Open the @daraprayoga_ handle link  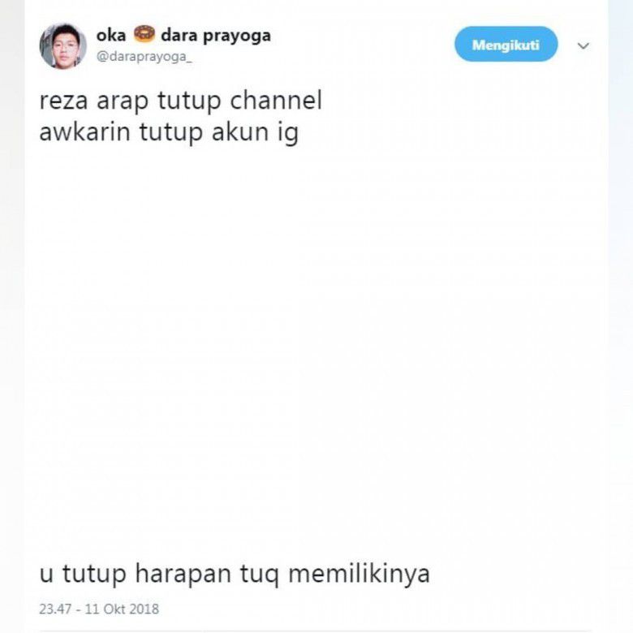144,56
